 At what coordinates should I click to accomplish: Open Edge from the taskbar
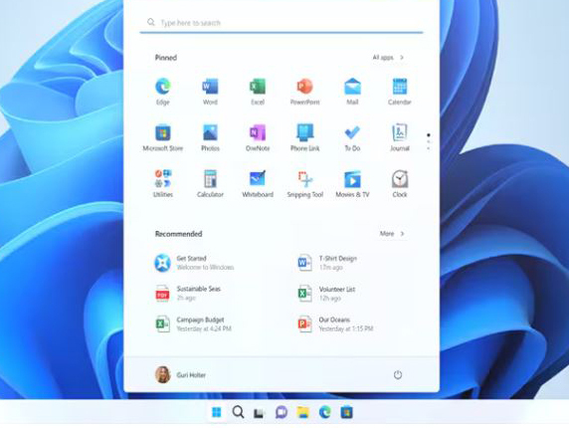pos(324,412)
